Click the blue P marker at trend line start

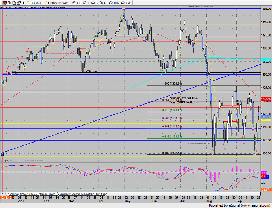pos(2,154)
